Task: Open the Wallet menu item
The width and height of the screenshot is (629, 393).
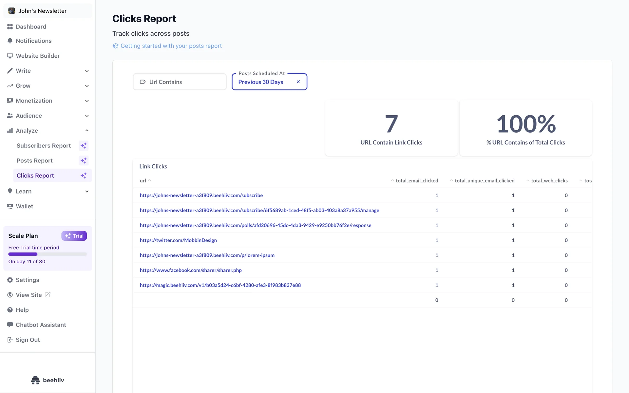Action: 25,206
